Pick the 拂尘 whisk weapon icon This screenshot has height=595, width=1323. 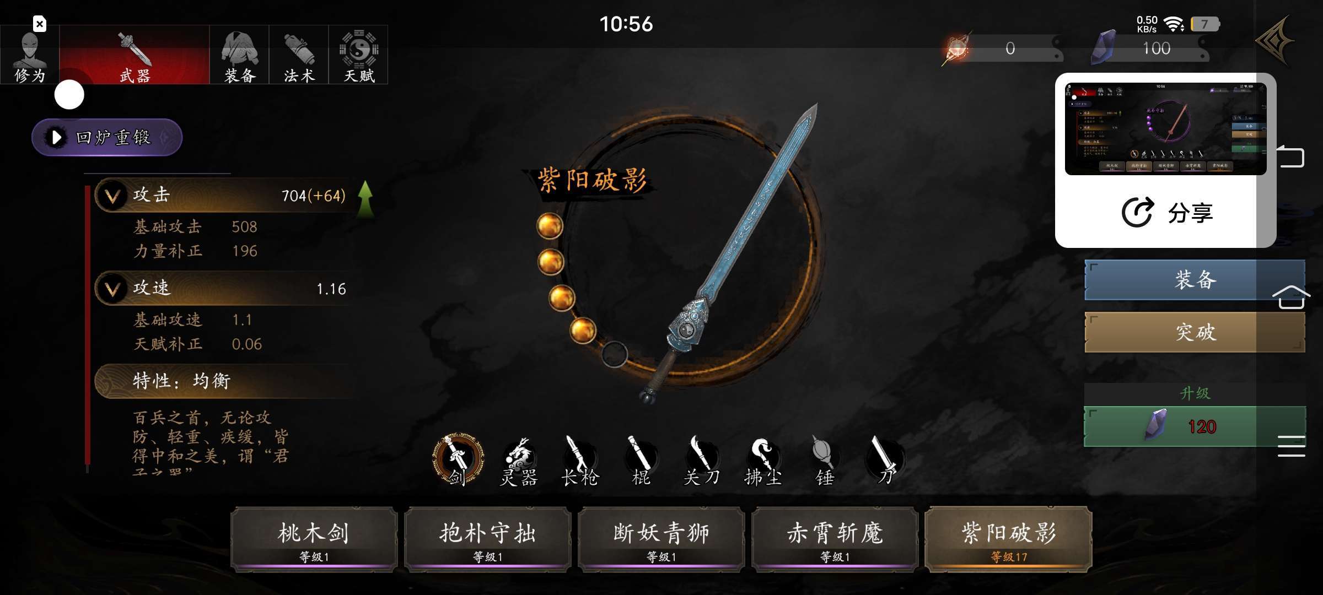(763, 462)
